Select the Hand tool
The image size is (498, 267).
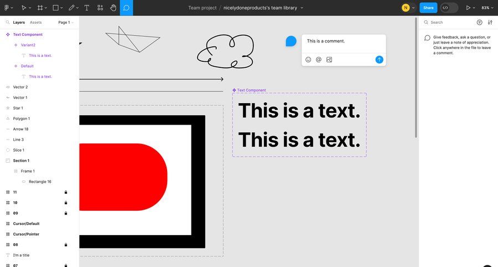coord(113,8)
